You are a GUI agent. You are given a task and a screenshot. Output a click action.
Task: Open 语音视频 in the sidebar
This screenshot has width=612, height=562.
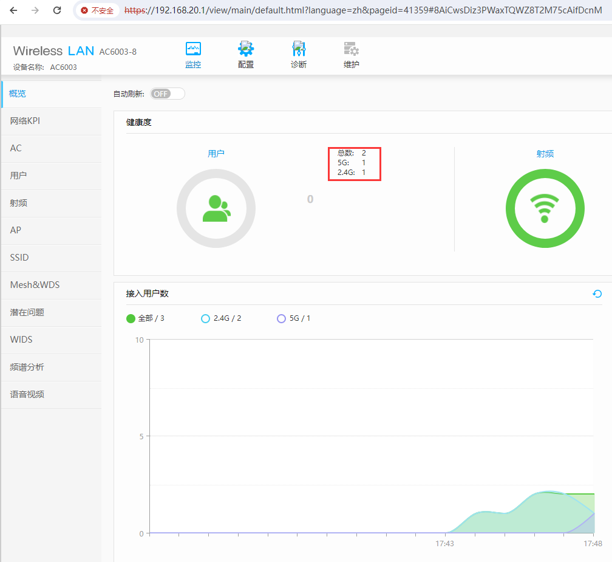click(x=52, y=394)
